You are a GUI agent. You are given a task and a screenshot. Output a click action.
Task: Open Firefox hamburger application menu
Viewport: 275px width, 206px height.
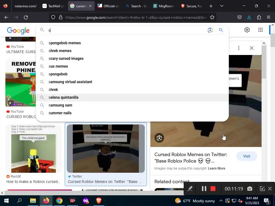point(269,17)
